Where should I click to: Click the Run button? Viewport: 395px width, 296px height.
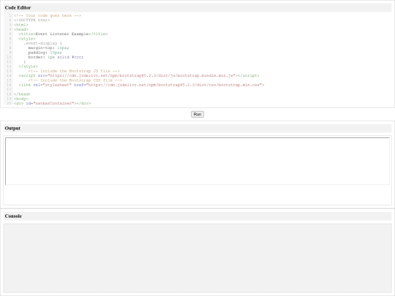(197, 114)
